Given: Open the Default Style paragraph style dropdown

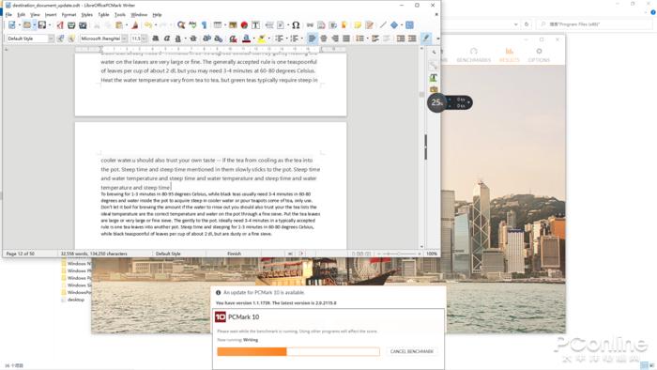Looking at the screenshot, I should 51,39.
